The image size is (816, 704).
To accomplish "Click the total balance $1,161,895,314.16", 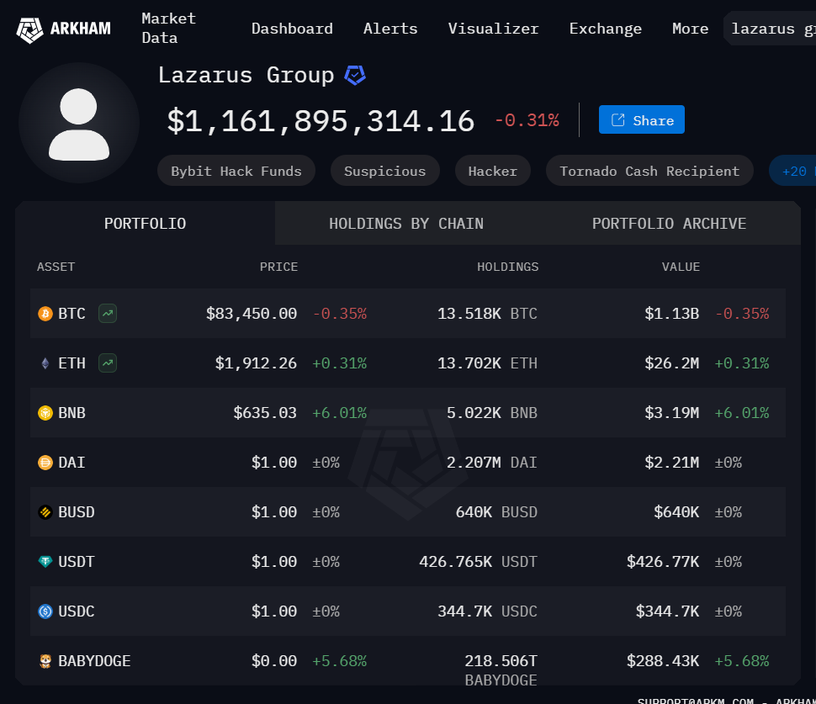I will pos(321,121).
